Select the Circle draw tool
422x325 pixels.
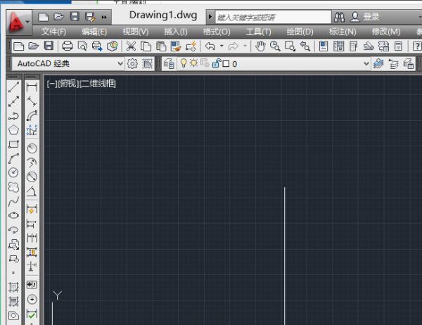click(x=14, y=172)
